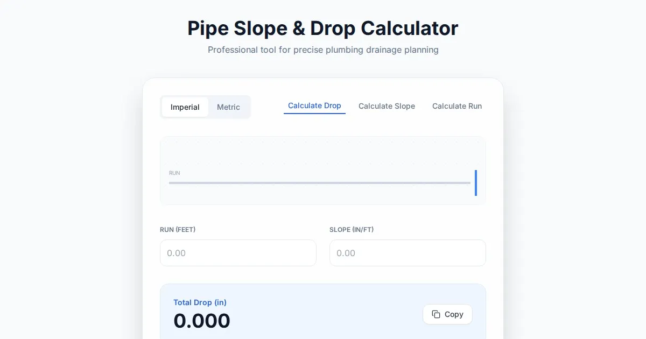Open the Calculate Drop tab

pyautogui.click(x=314, y=106)
